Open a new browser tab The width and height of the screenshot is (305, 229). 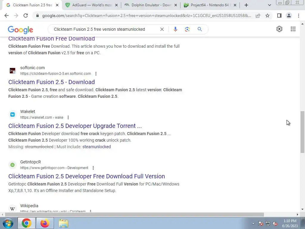point(246,5)
